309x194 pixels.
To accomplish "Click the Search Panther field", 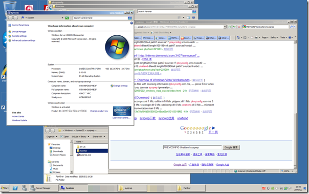I will tap(165, 12).
